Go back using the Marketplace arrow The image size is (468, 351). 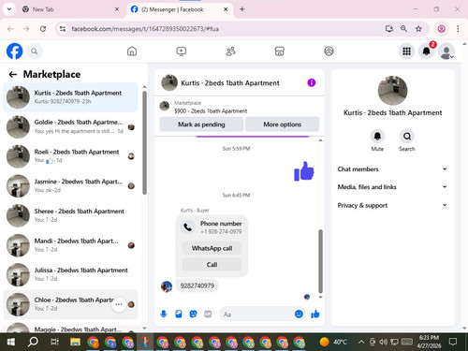coord(13,74)
